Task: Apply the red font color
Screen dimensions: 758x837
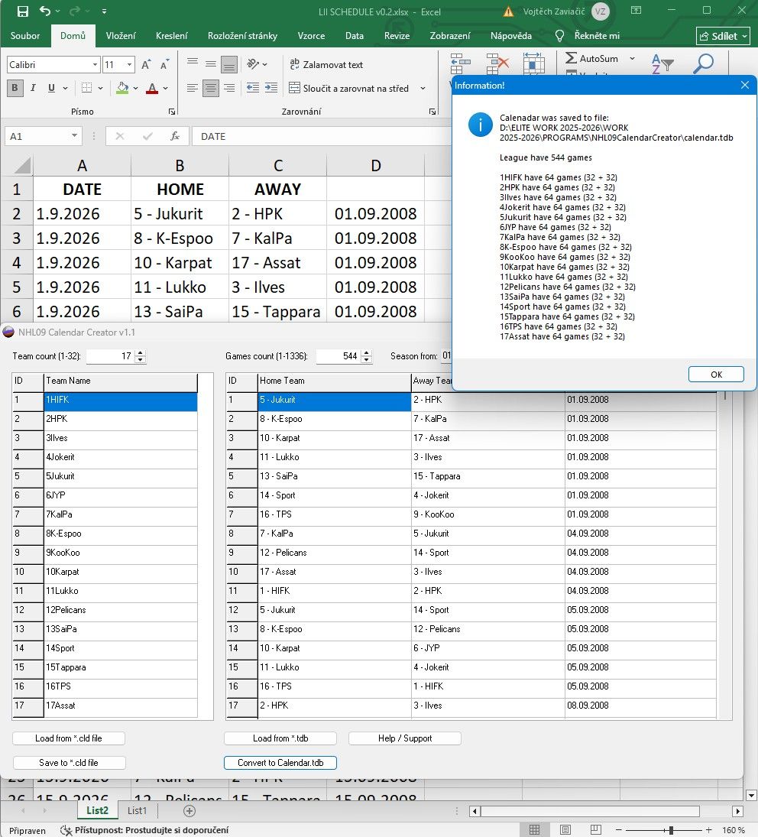Action: point(152,88)
